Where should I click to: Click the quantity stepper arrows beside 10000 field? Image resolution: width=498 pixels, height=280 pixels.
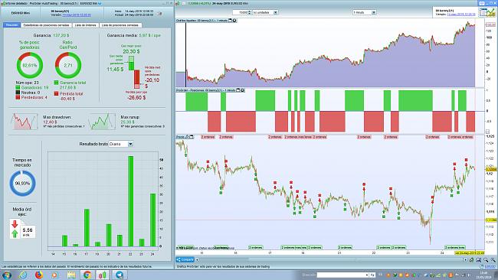coord(249,12)
